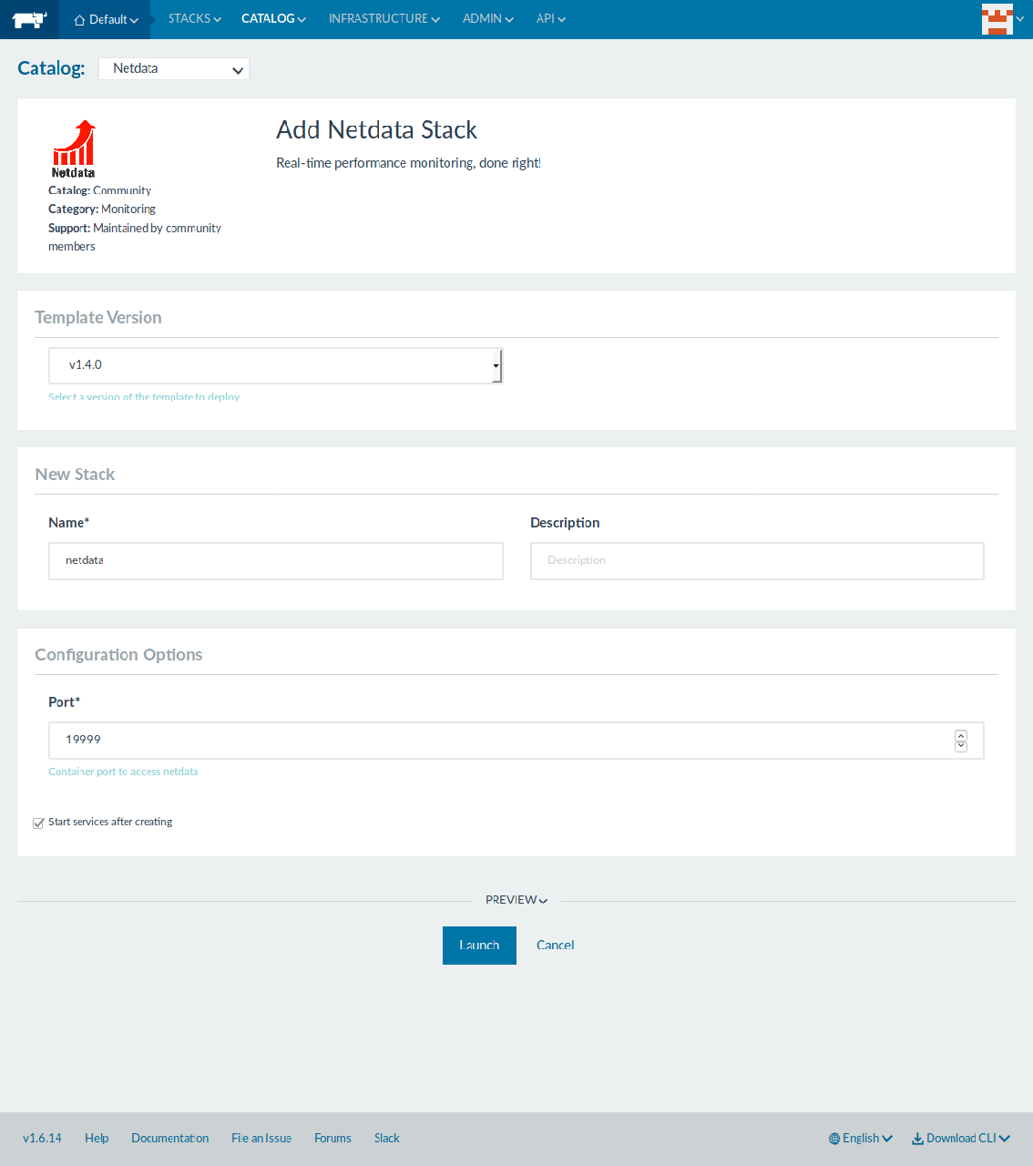Open the Documentation footer link
Viewport: 1033px width, 1166px height.
(x=169, y=1138)
